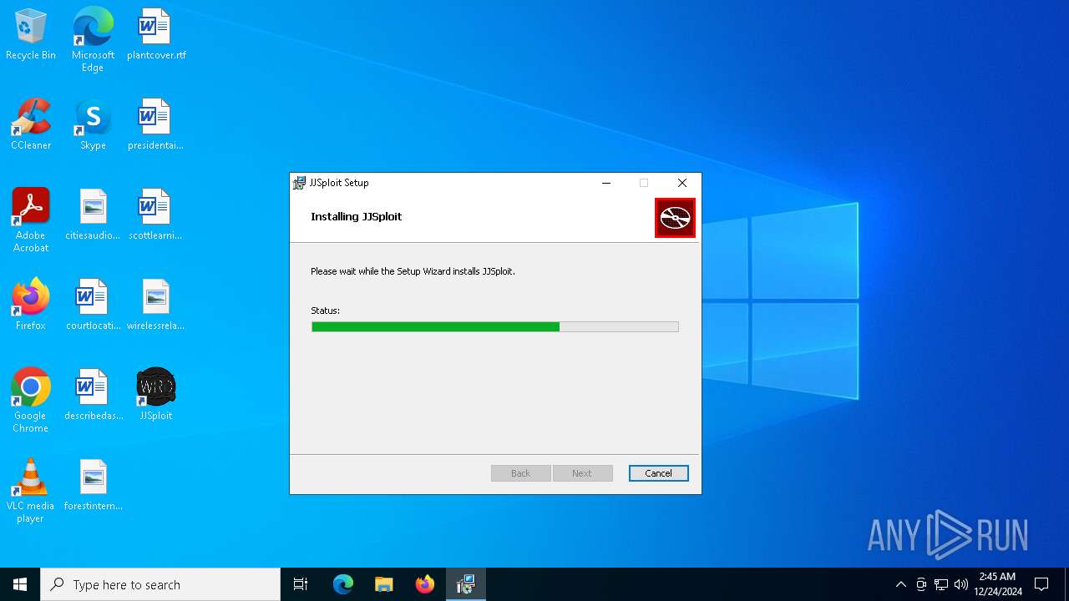Viewport: 1069px width, 601px height.
Task: Select the VLC media player shortcut
Action: [31, 491]
